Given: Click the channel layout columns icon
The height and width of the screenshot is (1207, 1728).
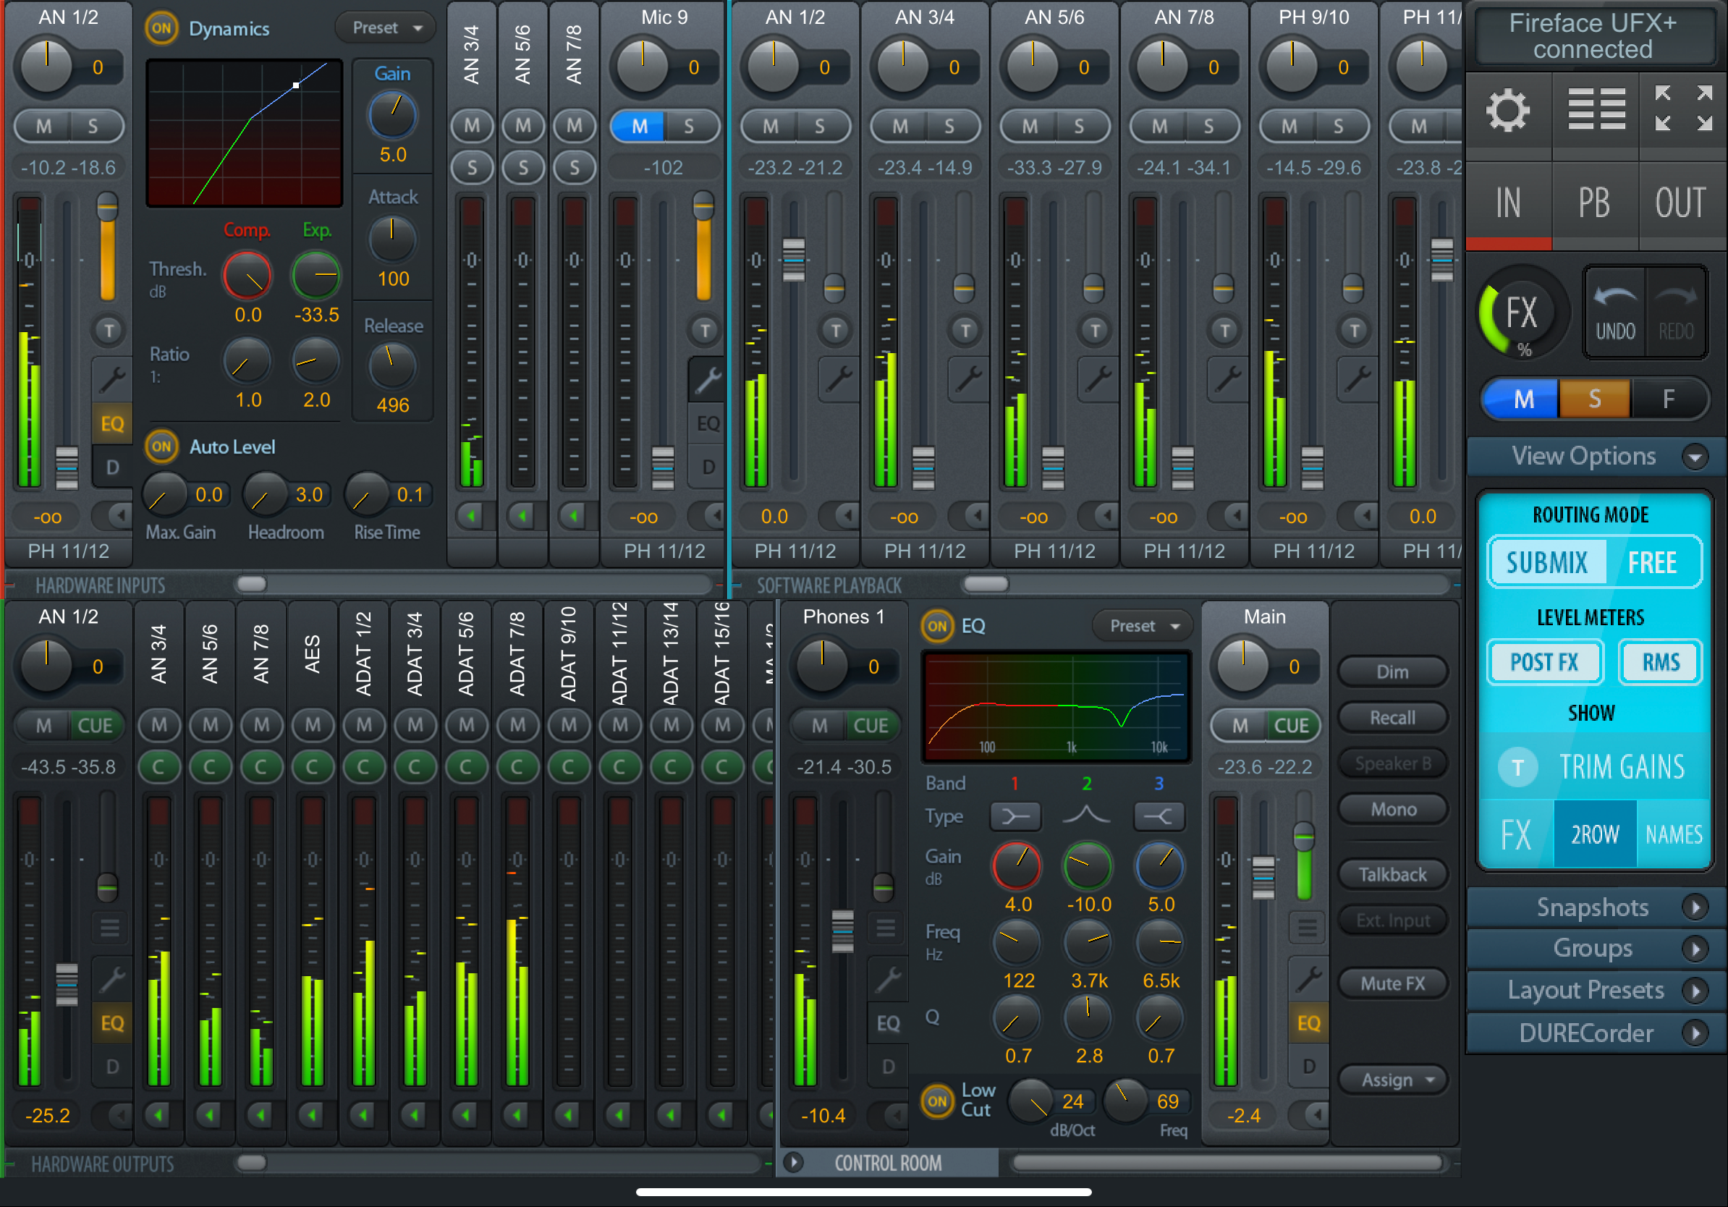Looking at the screenshot, I should click(x=1596, y=111).
